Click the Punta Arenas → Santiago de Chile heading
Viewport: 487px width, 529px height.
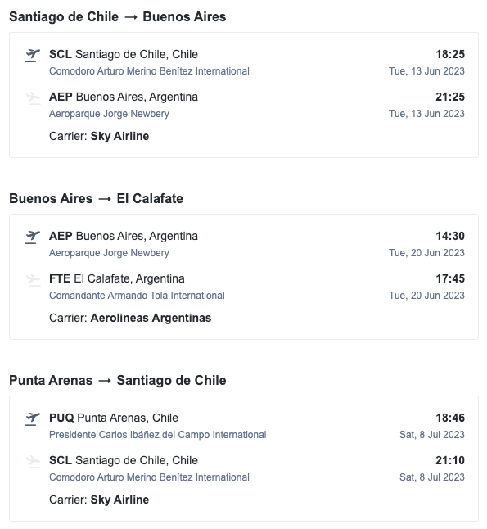(117, 381)
